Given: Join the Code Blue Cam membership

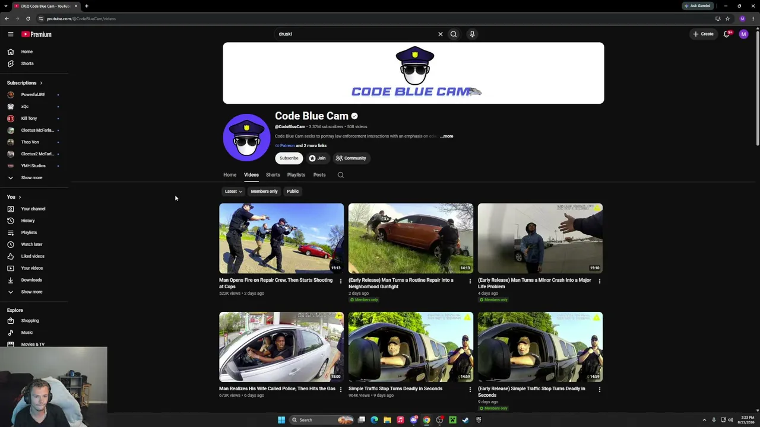Looking at the screenshot, I should point(317,158).
